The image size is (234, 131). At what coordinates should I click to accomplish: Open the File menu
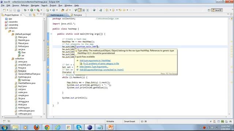coord(3,5)
